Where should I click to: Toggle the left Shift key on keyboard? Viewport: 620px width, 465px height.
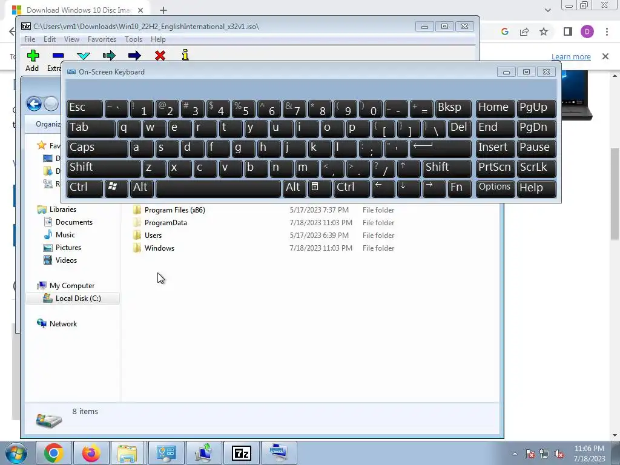[104, 168]
